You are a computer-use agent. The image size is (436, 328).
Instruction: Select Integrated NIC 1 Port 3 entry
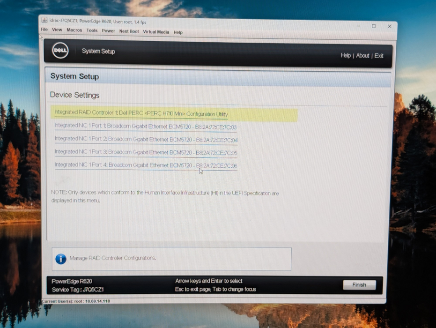(146, 152)
